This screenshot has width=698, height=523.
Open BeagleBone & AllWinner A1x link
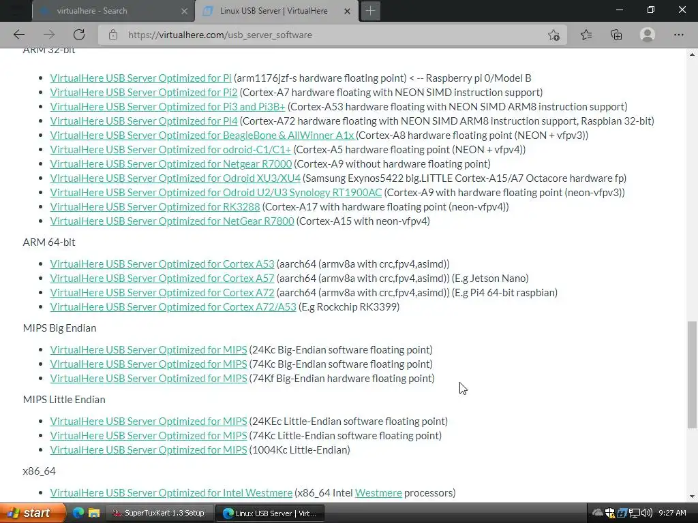point(202,135)
